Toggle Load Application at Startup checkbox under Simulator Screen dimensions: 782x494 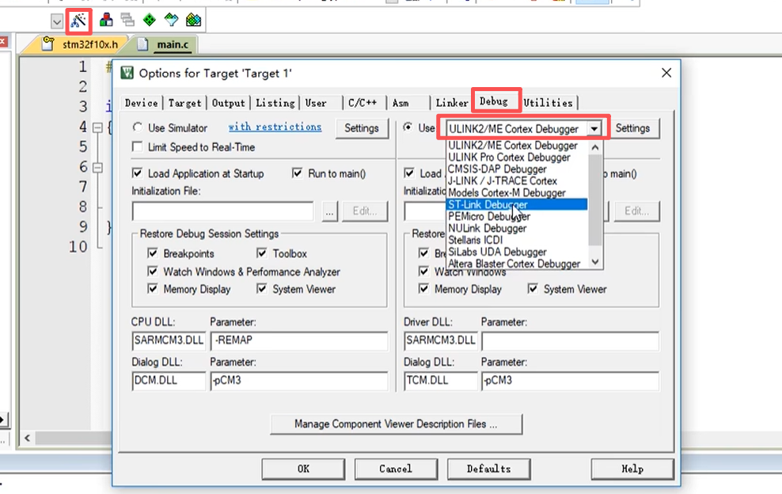[x=137, y=173]
